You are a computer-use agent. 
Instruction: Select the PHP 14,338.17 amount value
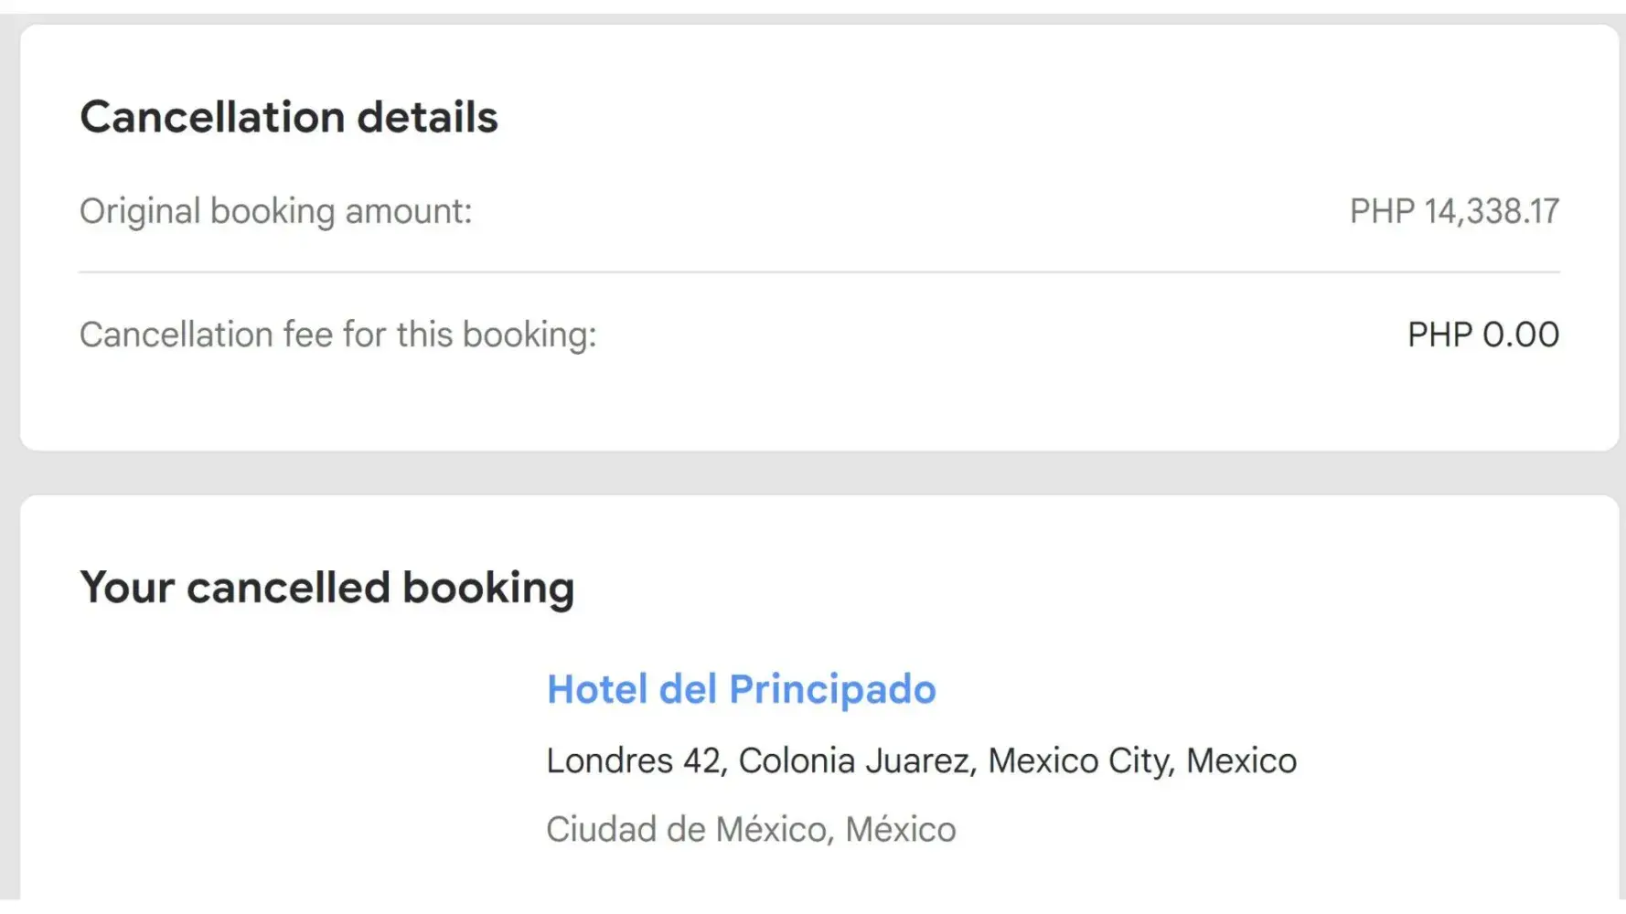(1454, 211)
